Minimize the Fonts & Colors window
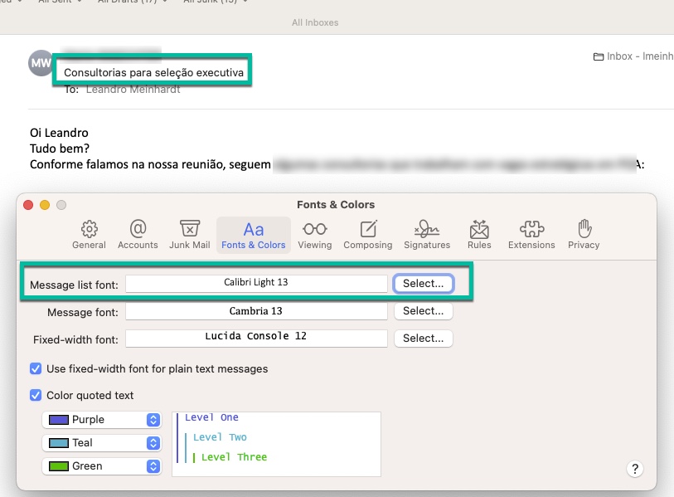The width and height of the screenshot is (674, 497). tap(45, 205)
